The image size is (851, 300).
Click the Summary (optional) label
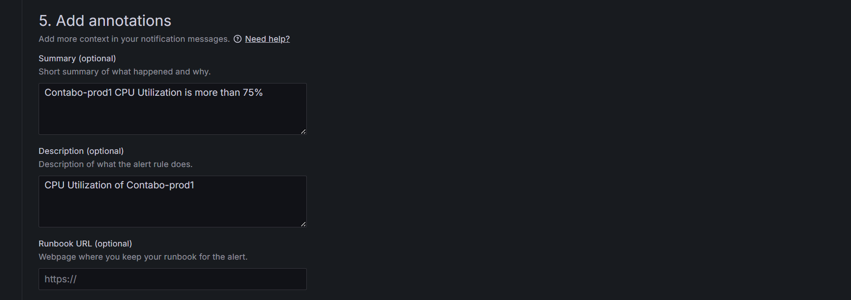(x=77, y=59)
